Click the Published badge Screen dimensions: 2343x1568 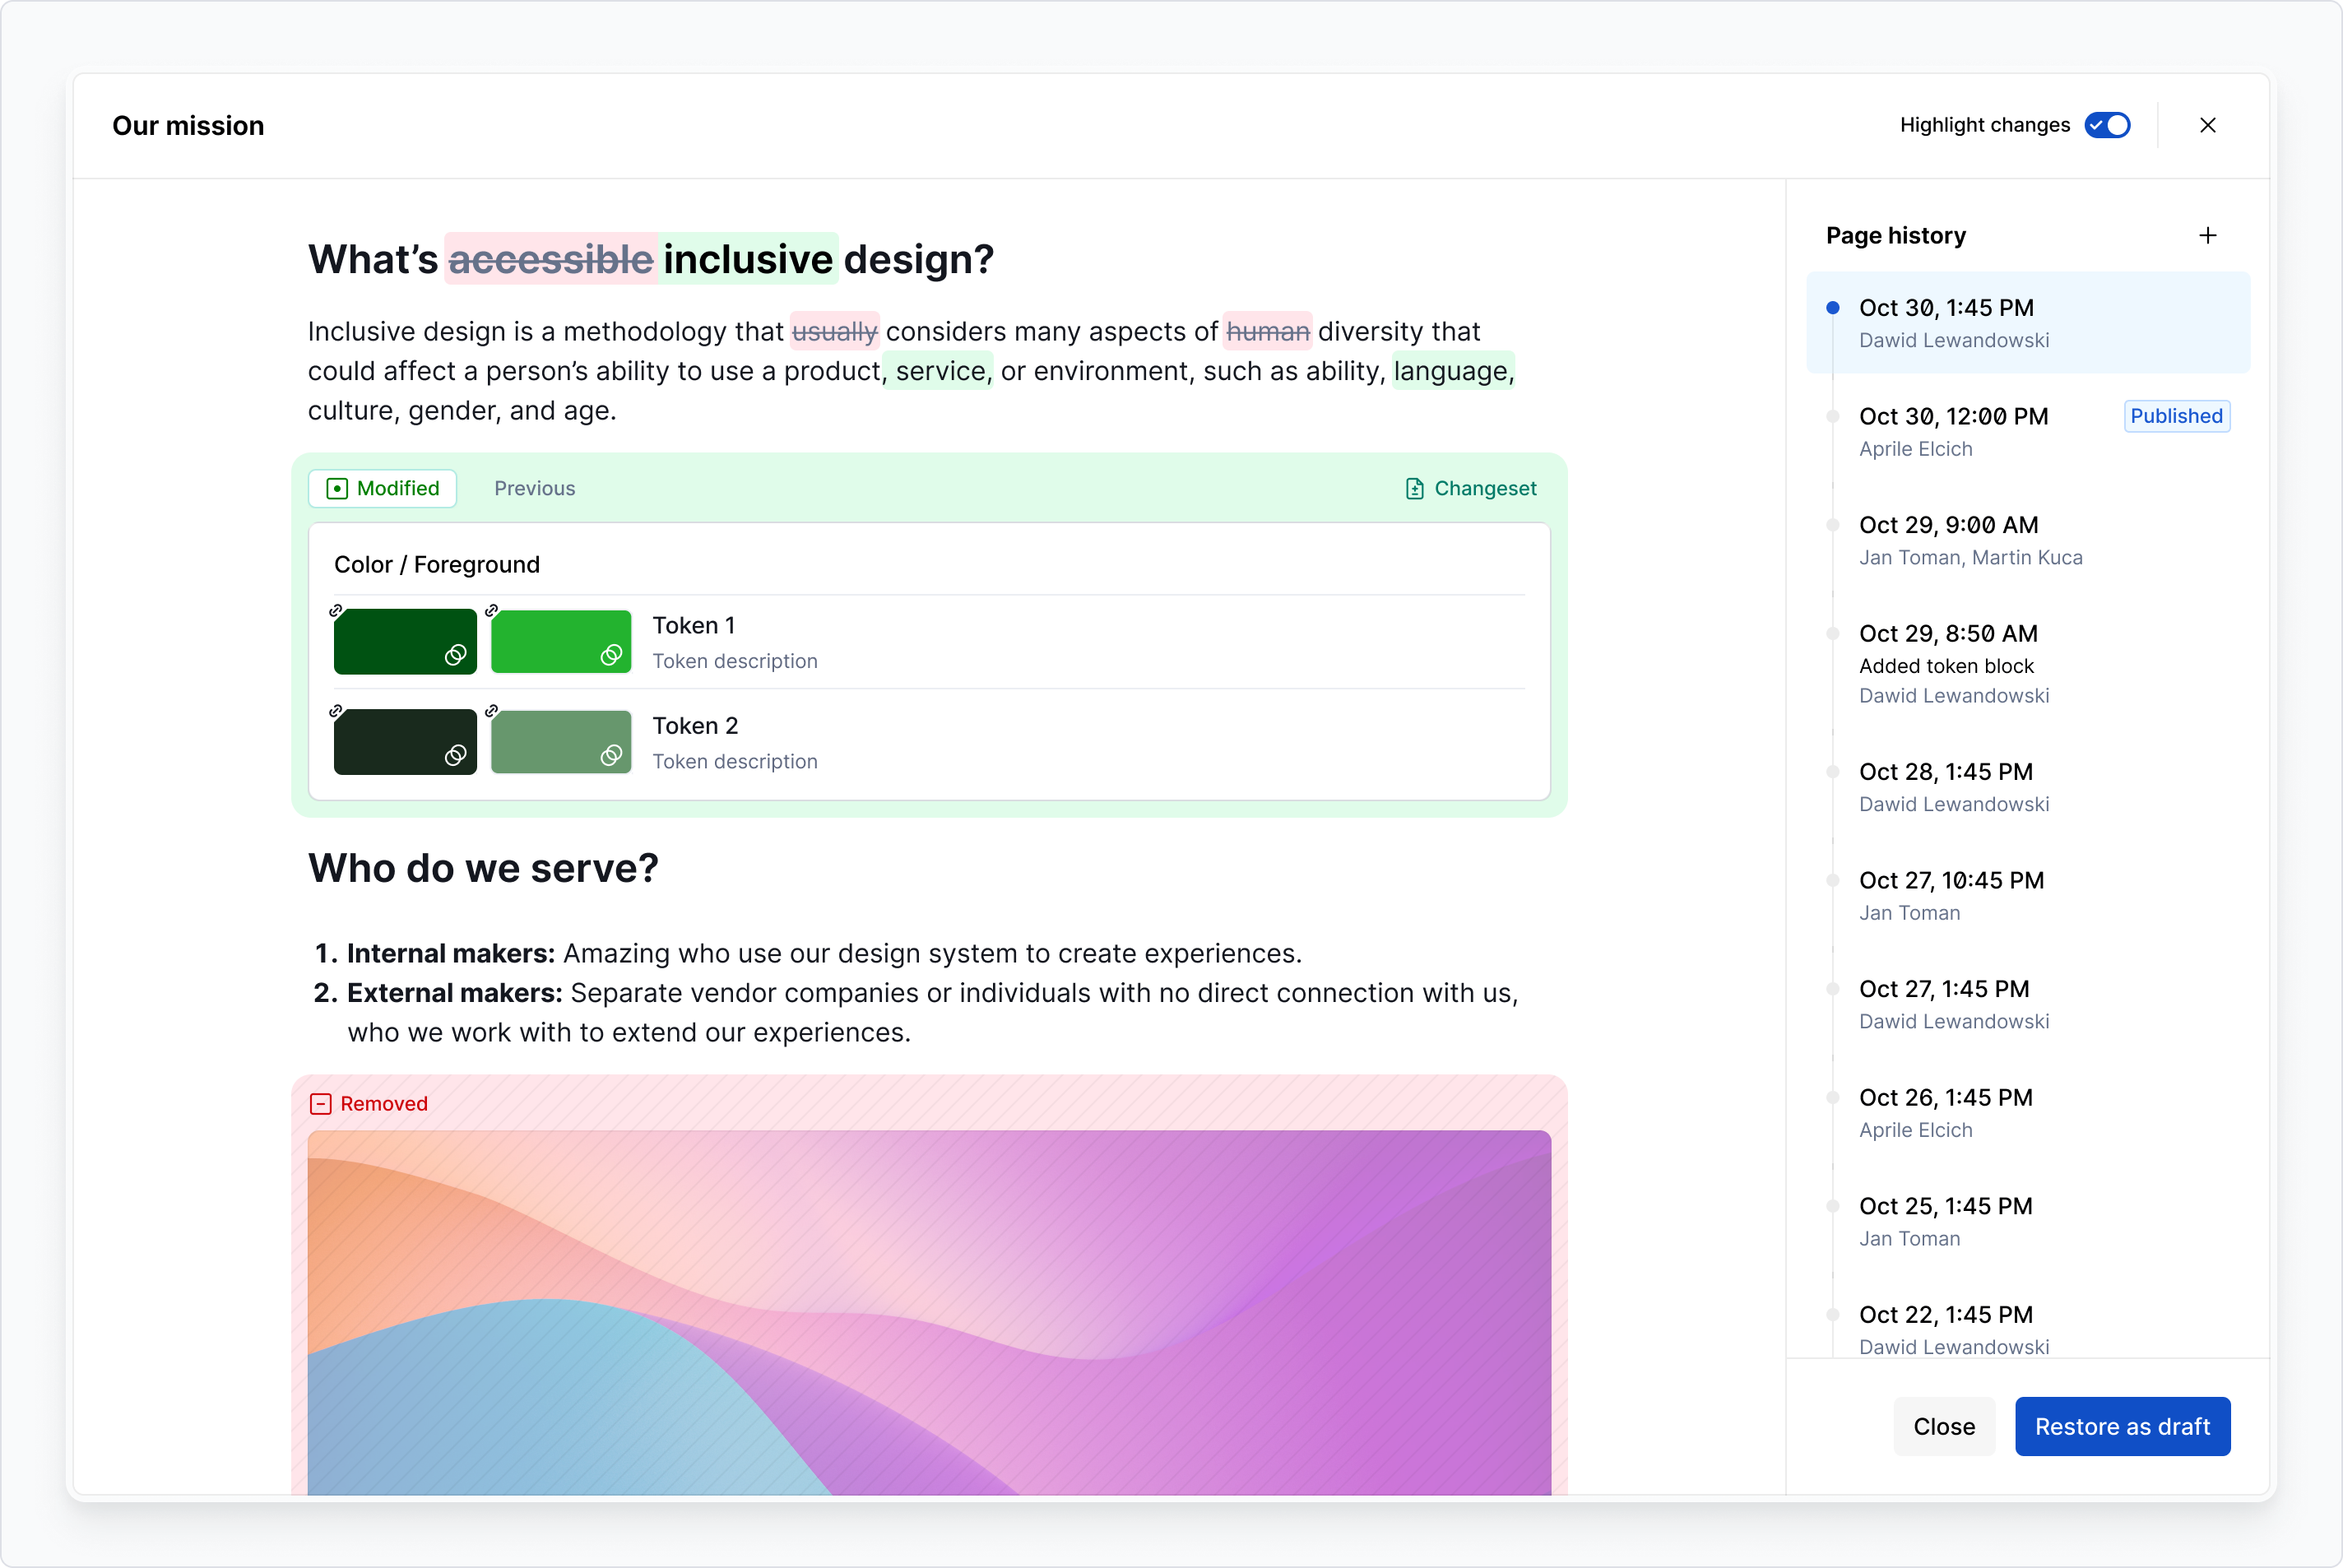[2176, 416]
